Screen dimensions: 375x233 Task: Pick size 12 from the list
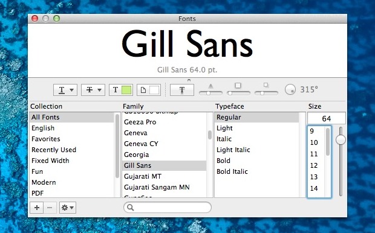point(316,165)
